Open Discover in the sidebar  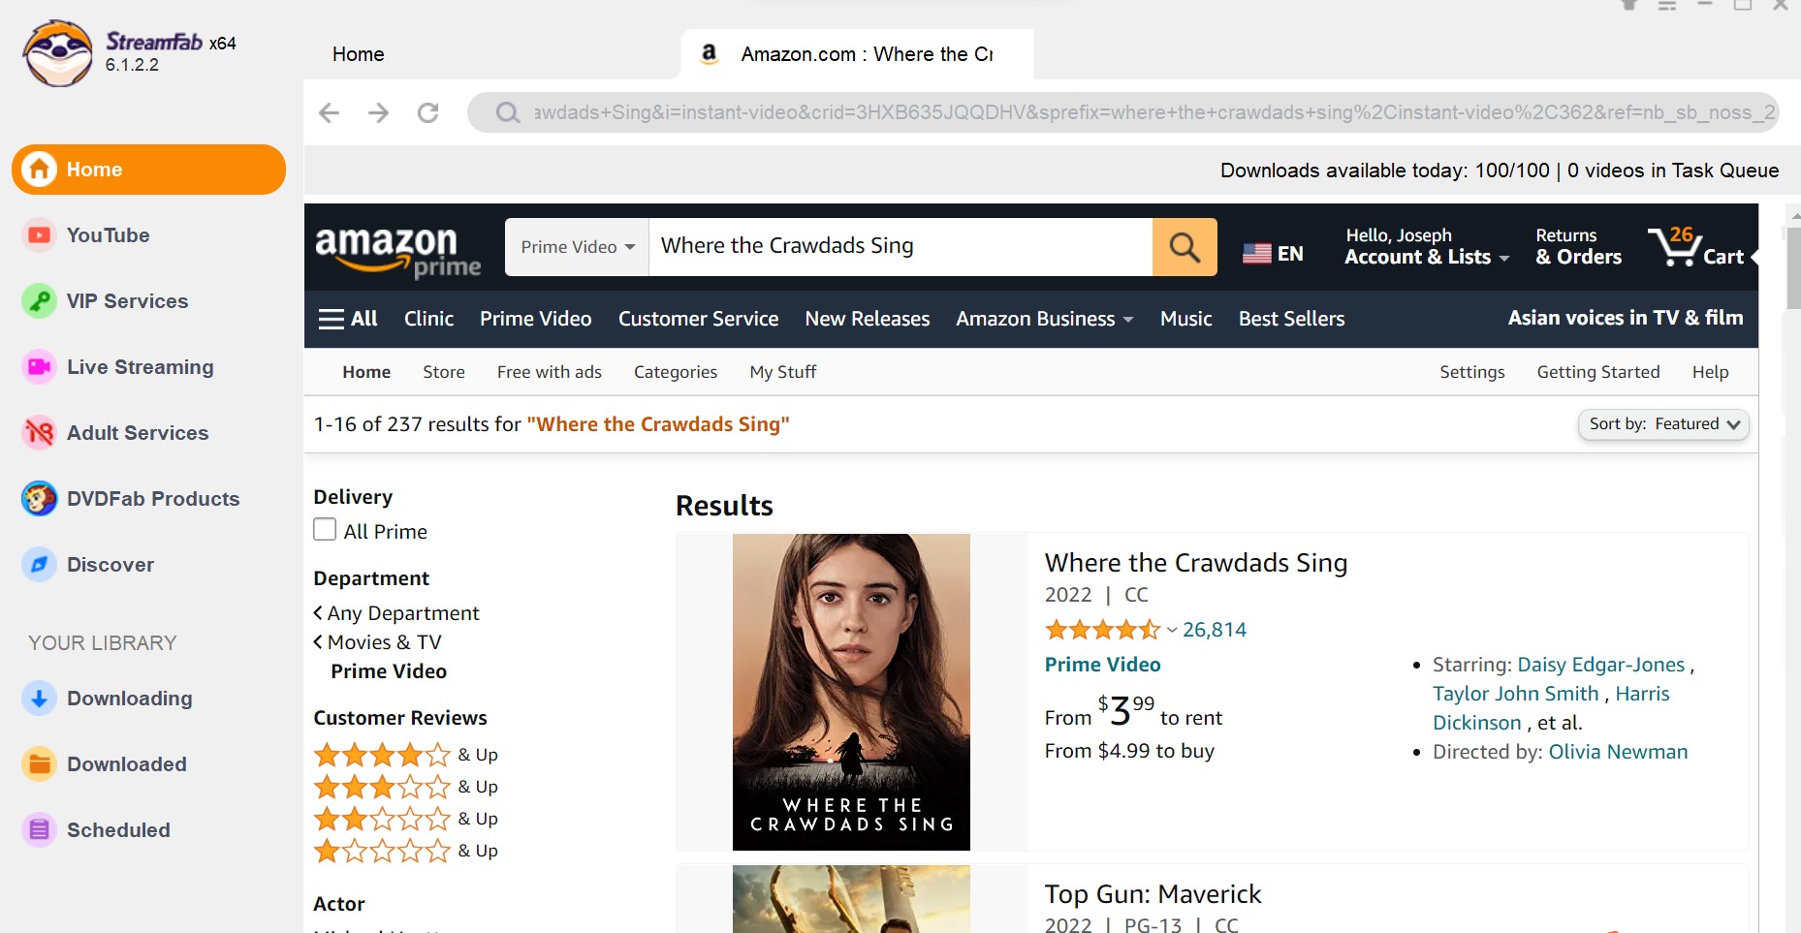110,565
